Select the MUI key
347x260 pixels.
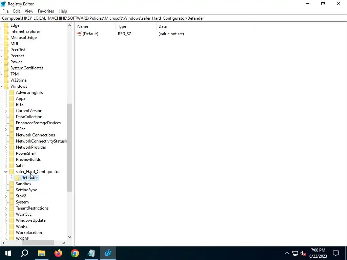pos(14,44)
